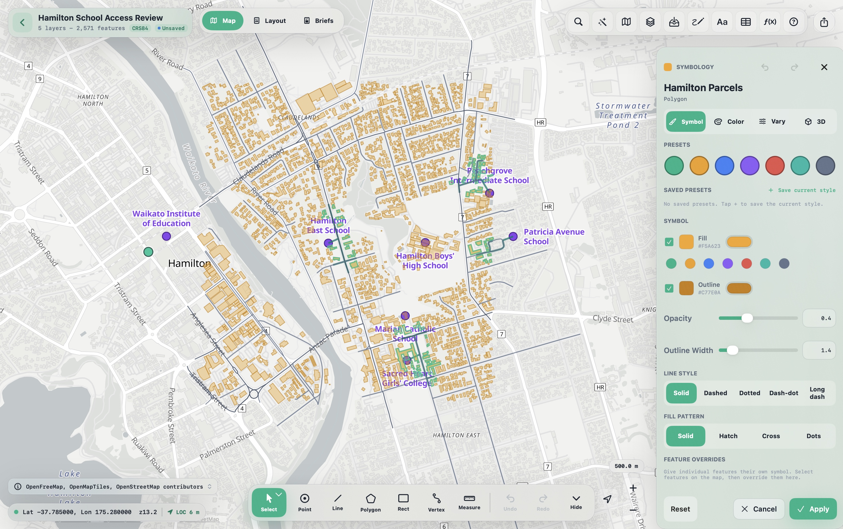Screen dimensions: 843x529
Task: Click the Opacity slider handle
Action: pyautogui.click(x=747, y=318)
